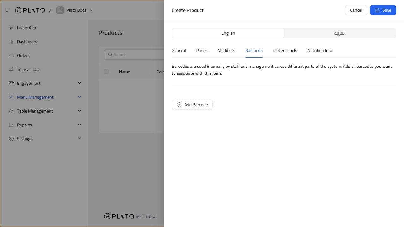Click the Plato logo in footer
This screenshot has height=227, width=404.
coord(119,216)
